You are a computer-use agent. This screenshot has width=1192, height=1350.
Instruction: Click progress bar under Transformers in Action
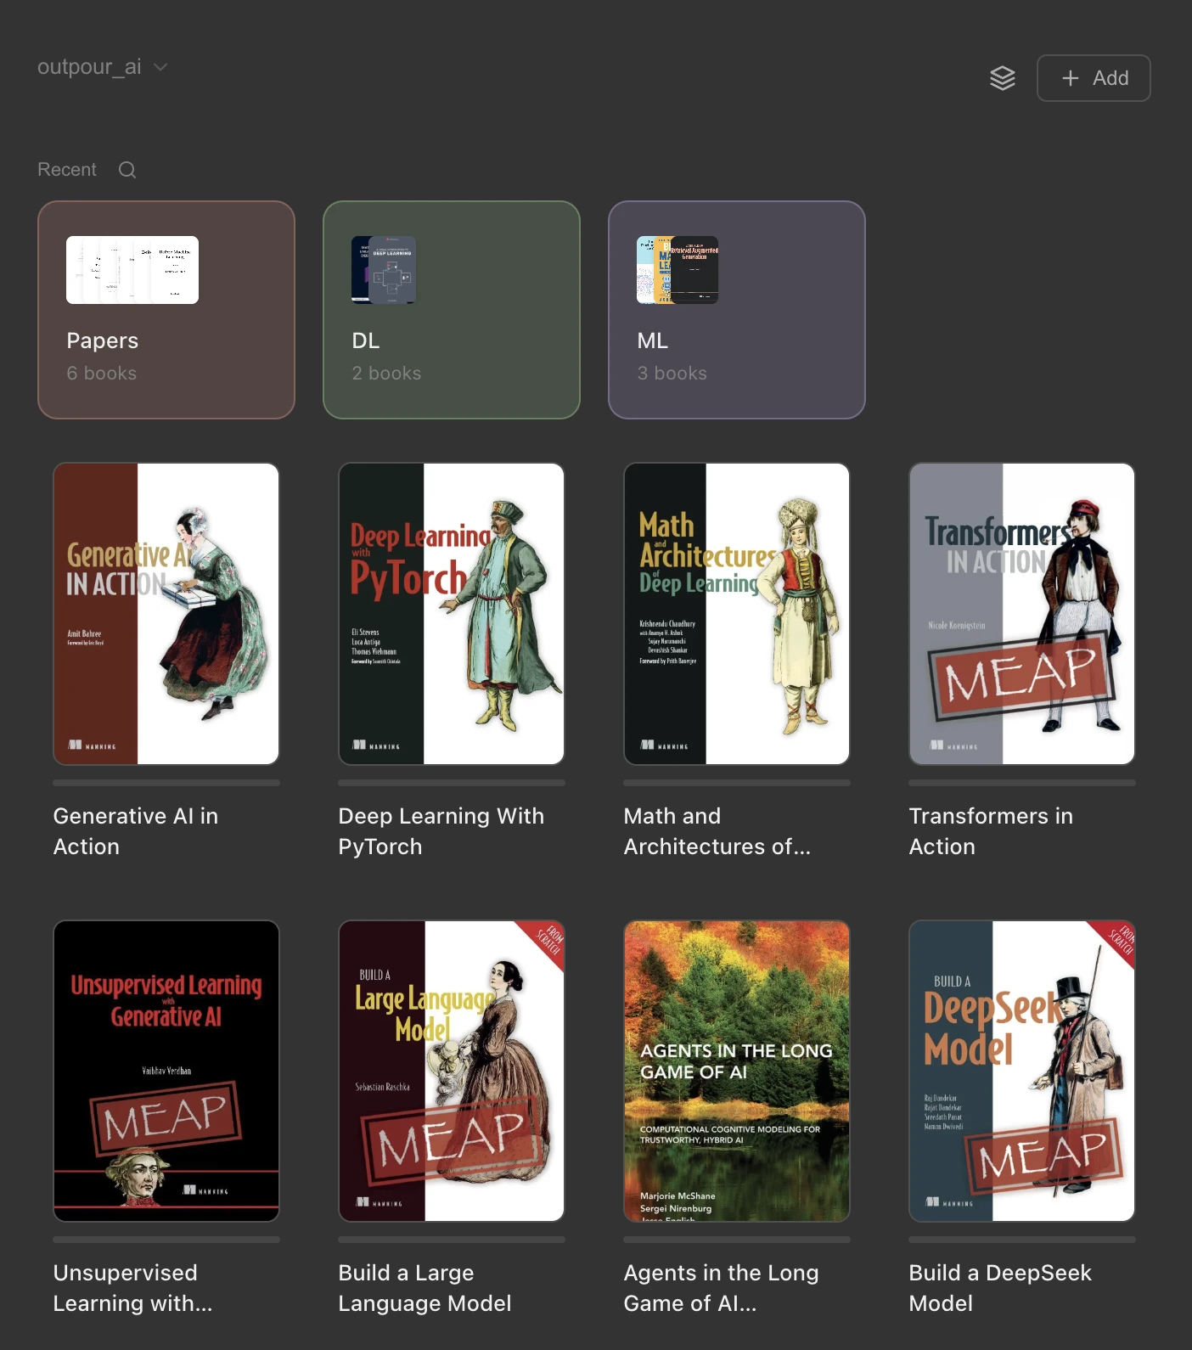[x=1022, y=783]
